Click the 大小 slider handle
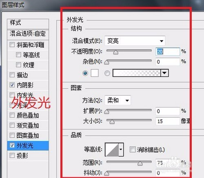Screen dimensions: 204x178 112,121
